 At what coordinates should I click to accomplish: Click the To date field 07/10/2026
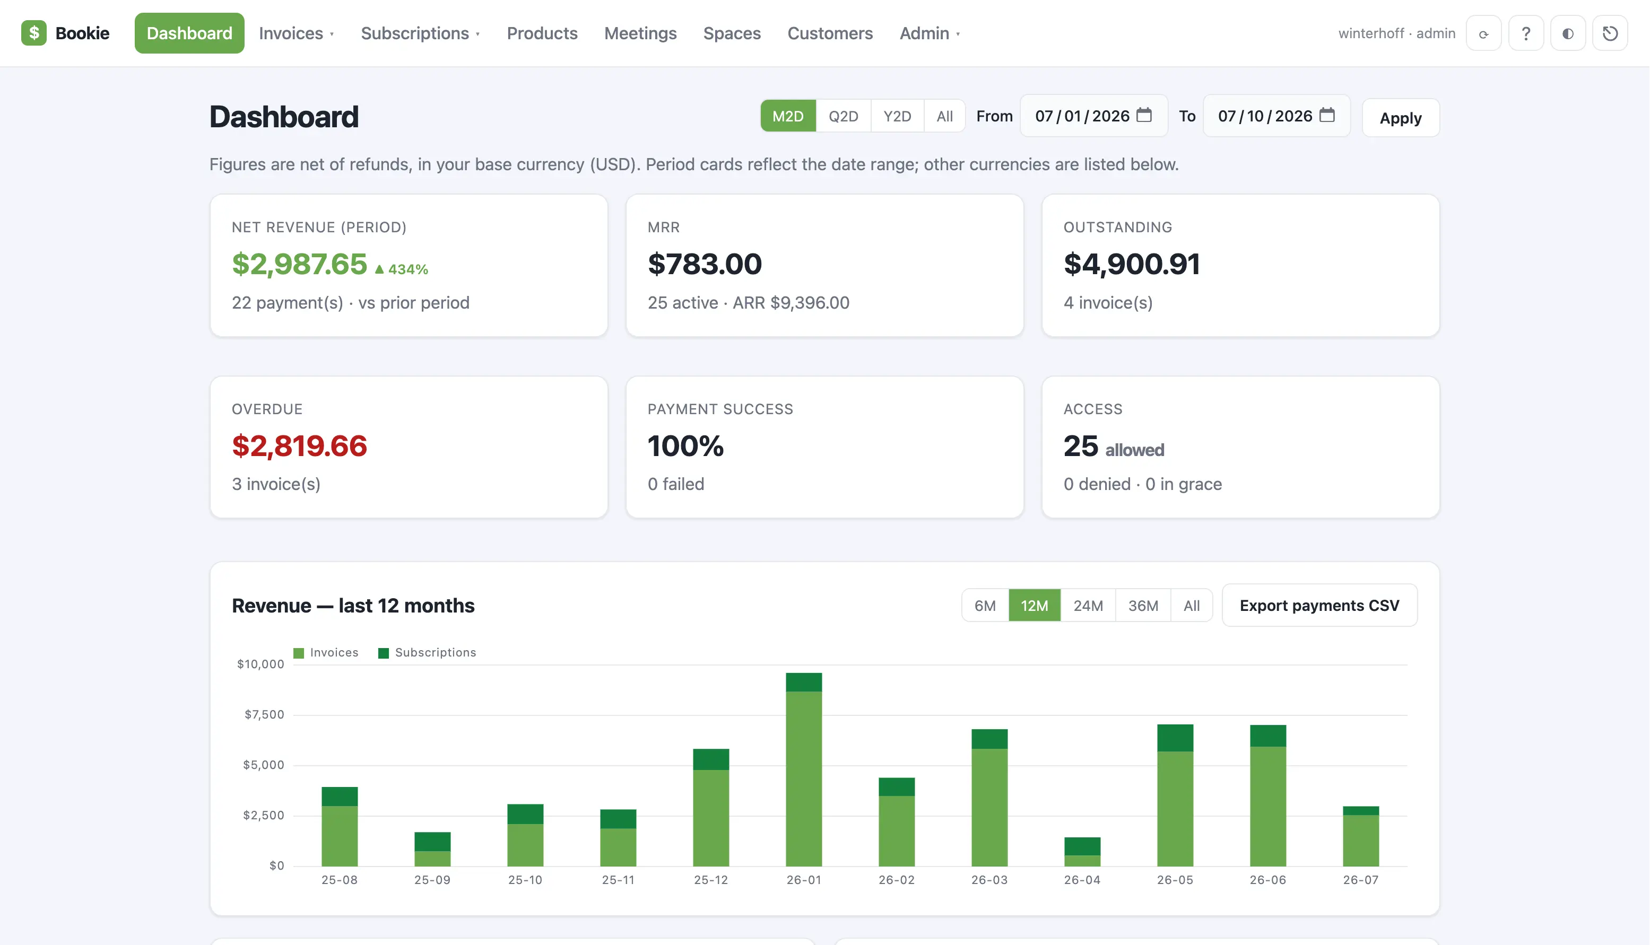[x=1276, y=116]
